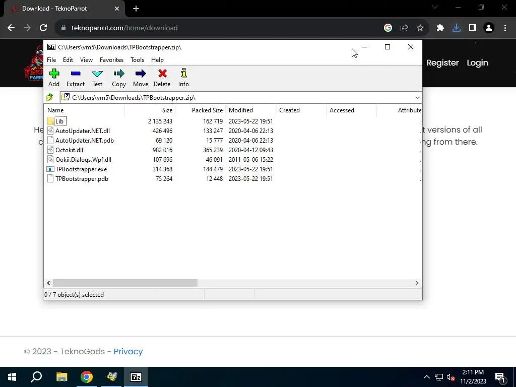This screenshot has width=516, height=387.
Task: Select TPBootstrapper.pdb file
Action: tap(82, 179)
